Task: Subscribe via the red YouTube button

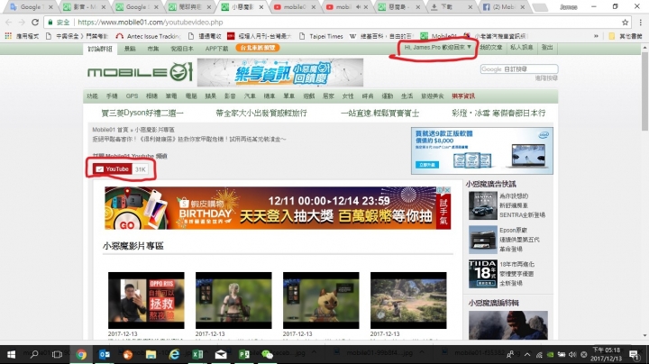Action: point(113,169)
